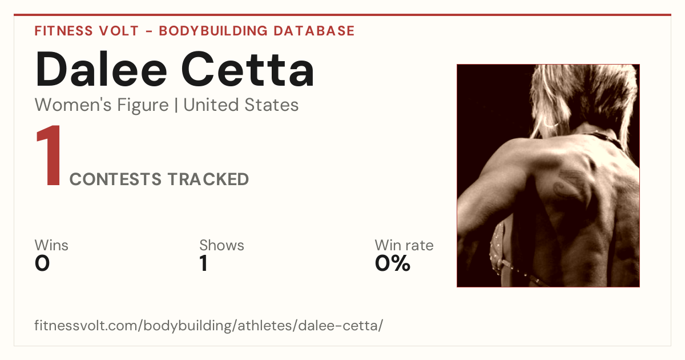685x360 pixels.
Task: Click the Wins stat label
Action: (x=51, y=245)
